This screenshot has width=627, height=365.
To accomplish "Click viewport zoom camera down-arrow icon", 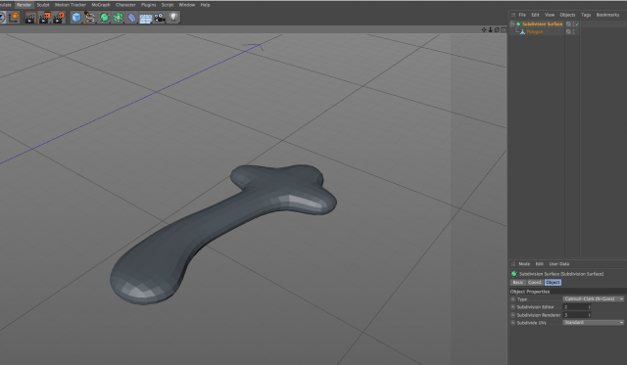I will [x=490, y=30].
